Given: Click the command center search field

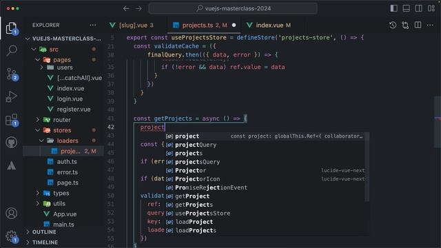Looking at the screenshot, I should click(233, 8).
